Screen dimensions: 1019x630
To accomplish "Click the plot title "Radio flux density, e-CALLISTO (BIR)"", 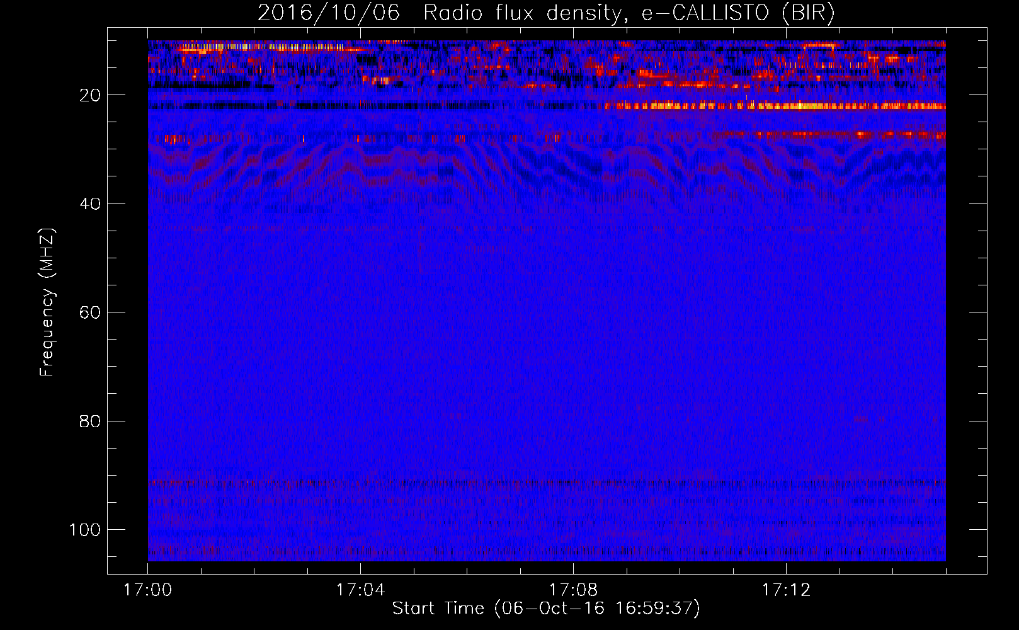I will [x=628, y=13].
